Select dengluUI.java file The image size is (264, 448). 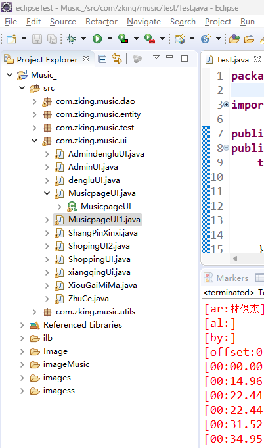pyautogui.click(x=94, y=180)
